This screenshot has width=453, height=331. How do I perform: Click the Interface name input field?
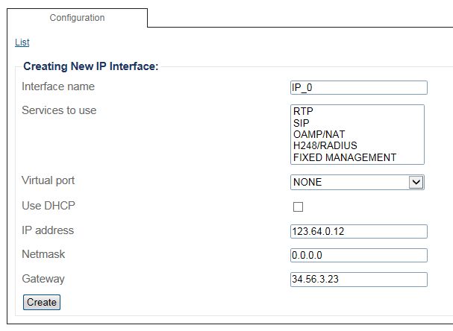[358, 87]
